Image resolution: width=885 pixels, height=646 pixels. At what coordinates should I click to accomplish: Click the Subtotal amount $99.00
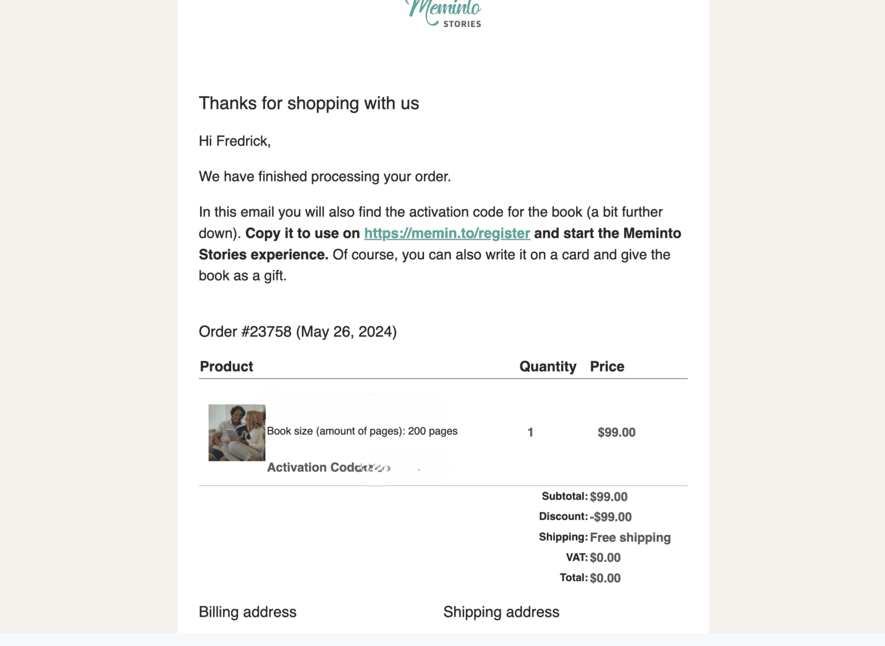click(x=608, y=497)
